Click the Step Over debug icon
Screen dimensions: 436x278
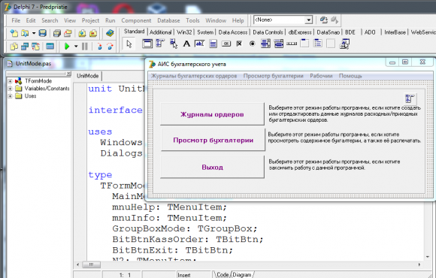(x=110, y=46)
